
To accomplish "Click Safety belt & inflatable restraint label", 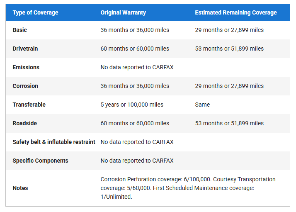I will 54,142.
